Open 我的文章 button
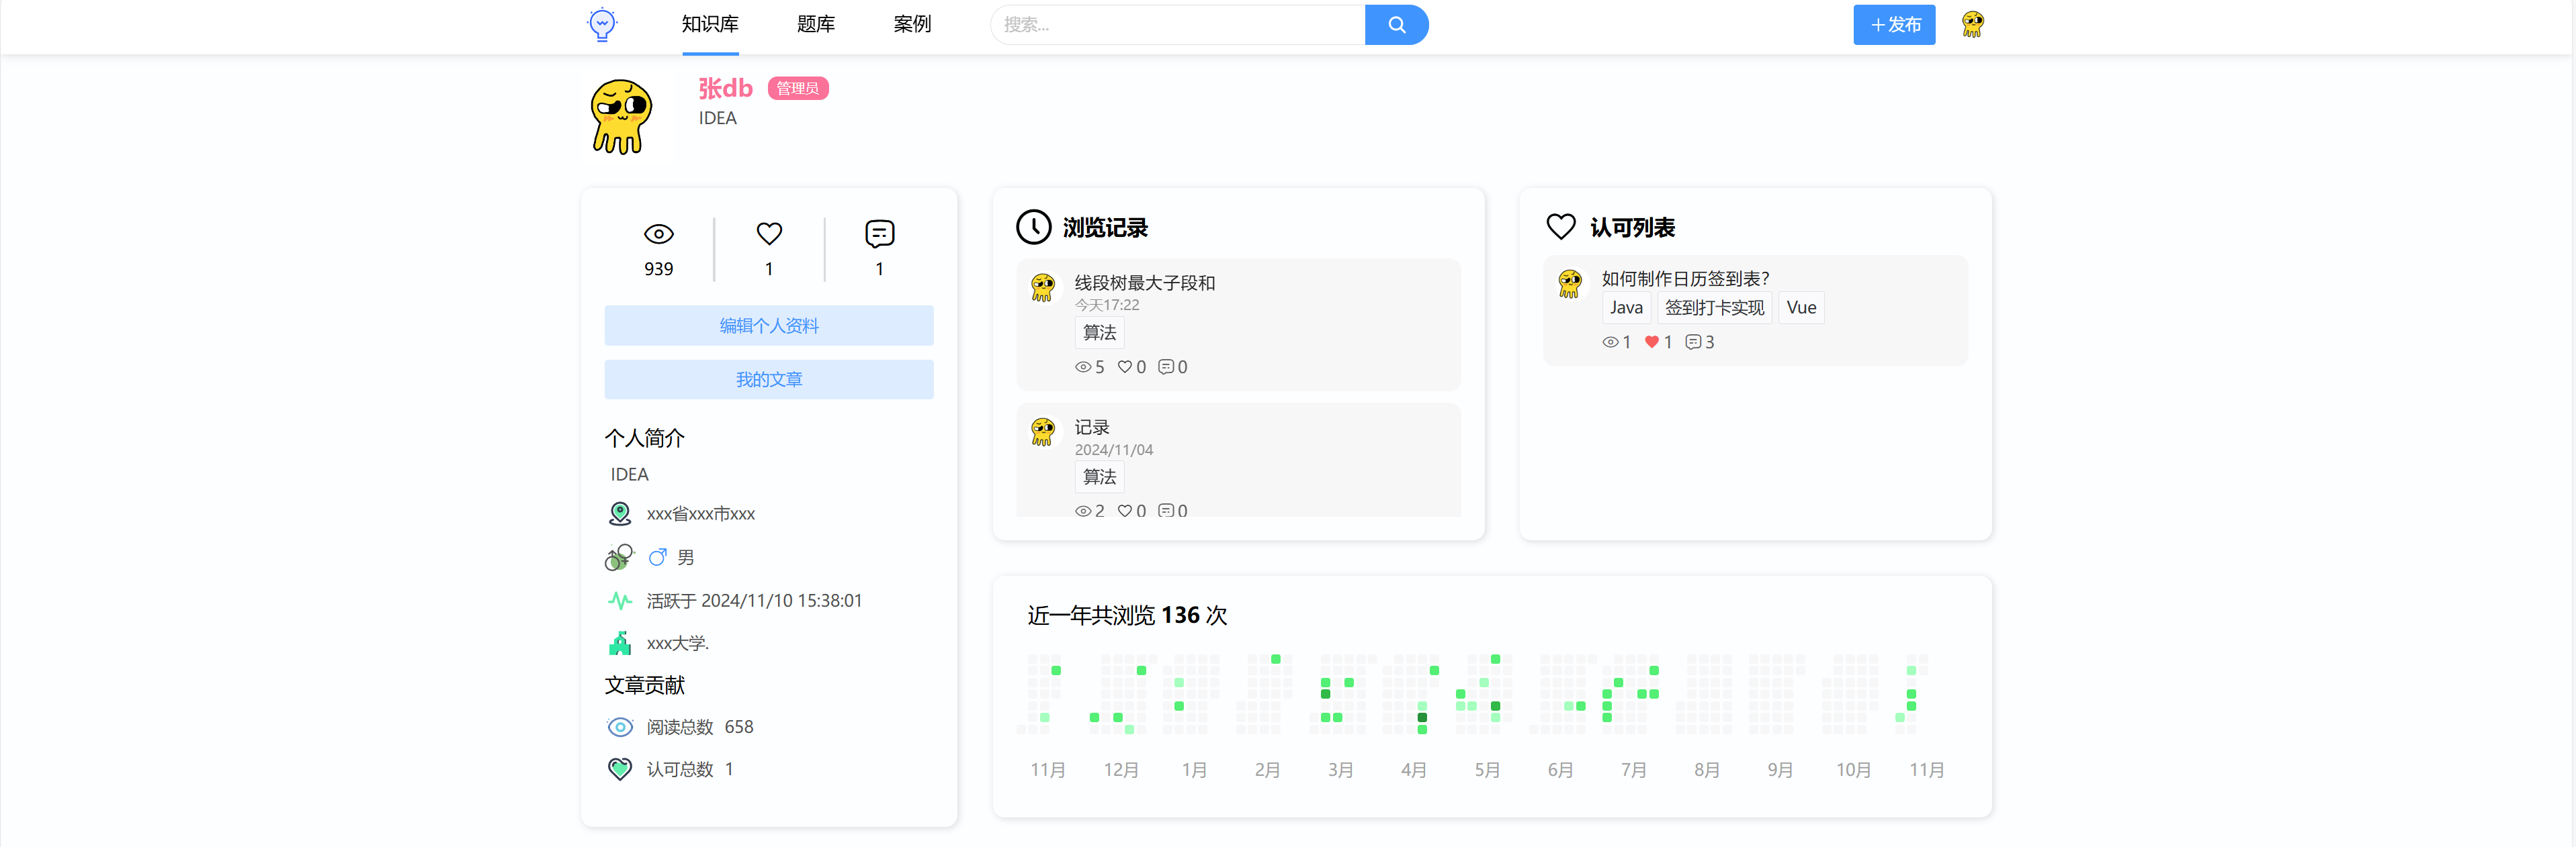 [x=768, y=380]
